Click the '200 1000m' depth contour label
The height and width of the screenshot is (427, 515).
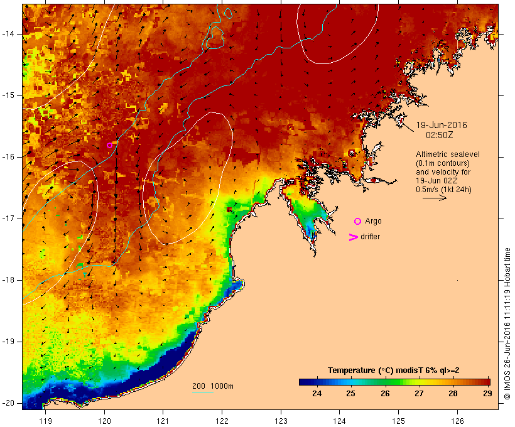tap(213, 386)
